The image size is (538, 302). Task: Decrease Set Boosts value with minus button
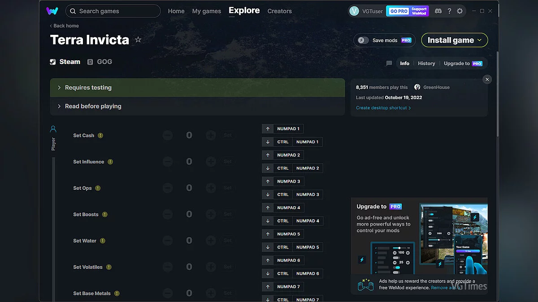(168, 214)
